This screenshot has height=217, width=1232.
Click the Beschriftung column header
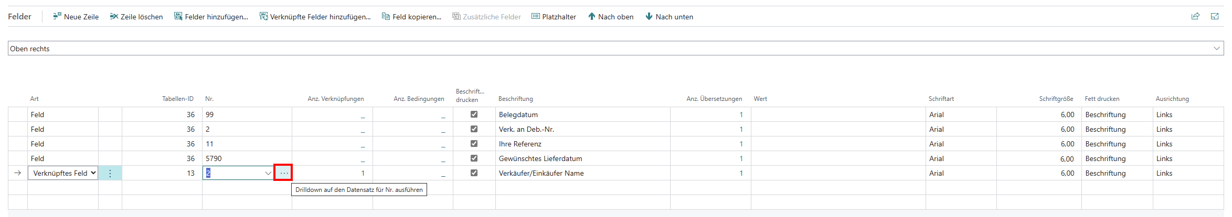[515, 99]
